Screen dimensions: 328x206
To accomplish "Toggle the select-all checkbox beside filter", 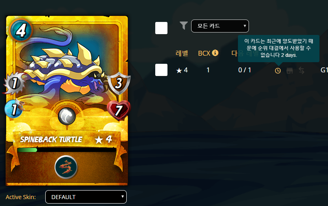I will [x=161, y=28].
